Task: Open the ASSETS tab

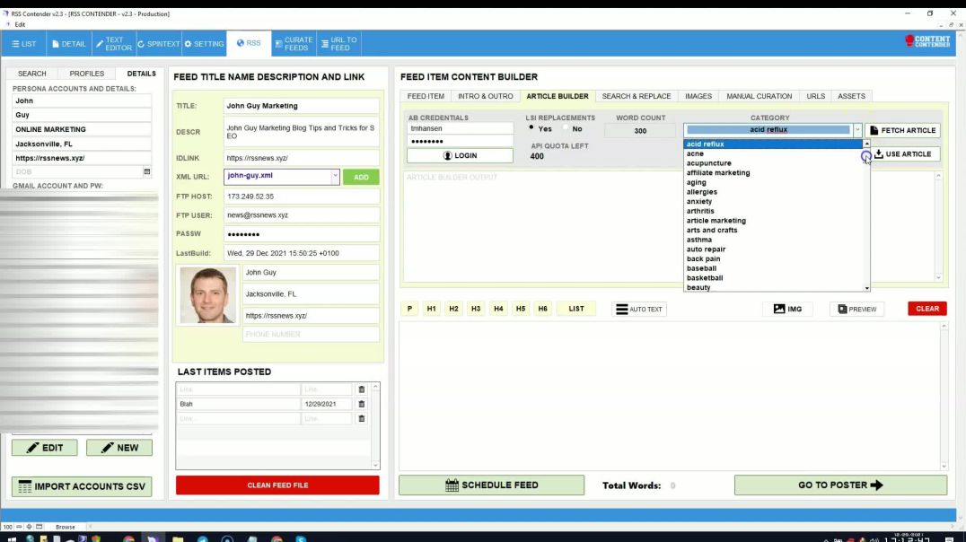Action: tap(851, 96)
